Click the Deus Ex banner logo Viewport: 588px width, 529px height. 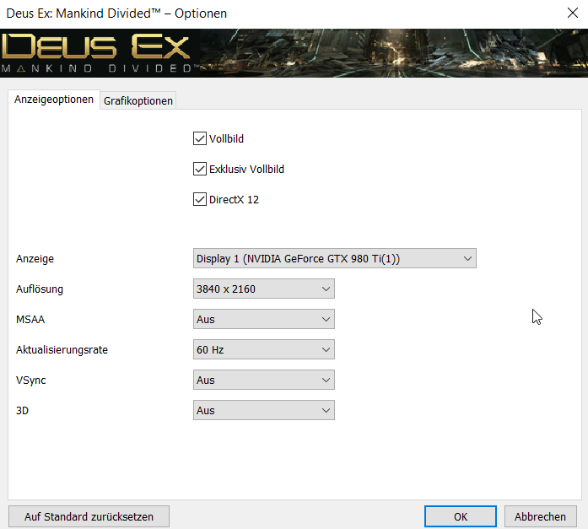[100, 53]
